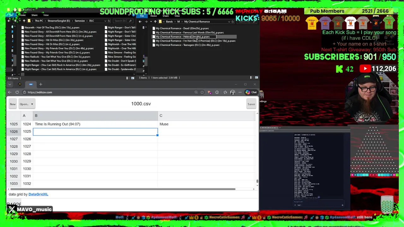
Task: Open the File menu in My Chemical Romance explorer
Action: tap(142, 16)
